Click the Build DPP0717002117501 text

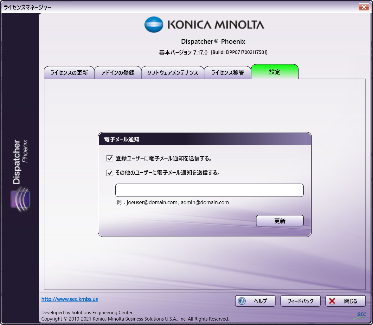pyautogui.click(x=239, y=52)
